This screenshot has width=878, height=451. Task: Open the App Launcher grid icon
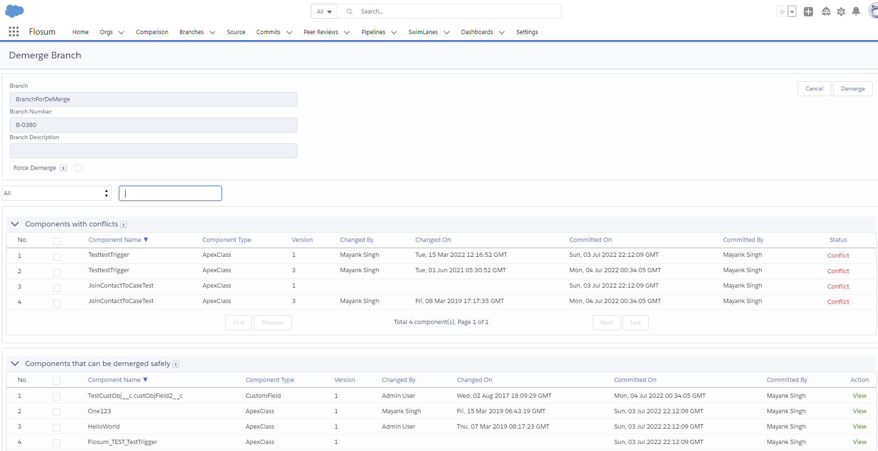point(14,32)
